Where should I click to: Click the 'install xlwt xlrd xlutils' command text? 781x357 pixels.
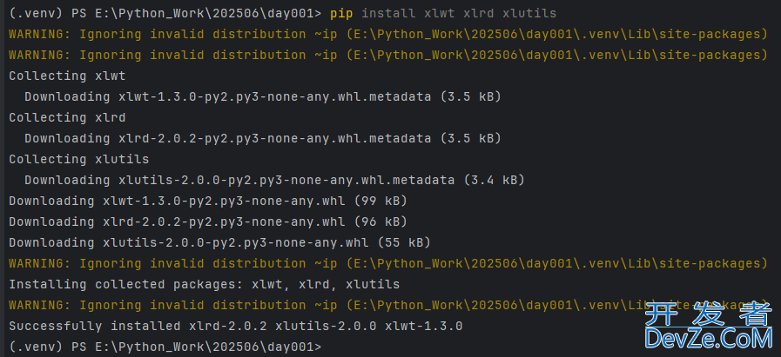(459, 13)
